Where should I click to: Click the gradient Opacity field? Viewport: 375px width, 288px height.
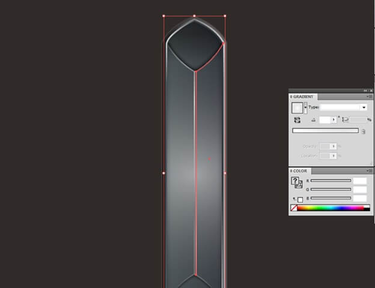click(325, 146)
